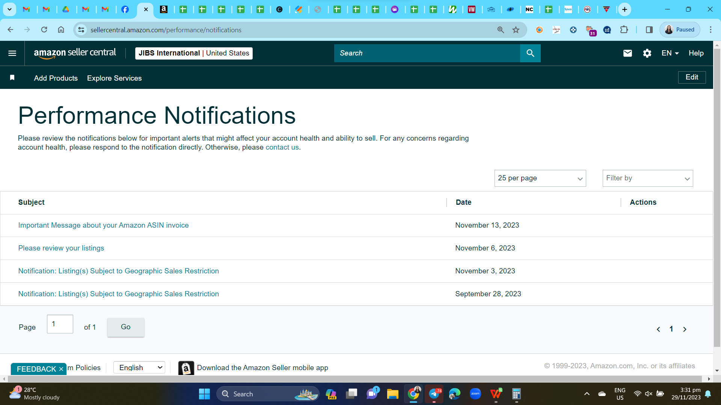This screenshot has height=405, width=721.
Task: Open the settings gear icon
Action: [647, 53]
